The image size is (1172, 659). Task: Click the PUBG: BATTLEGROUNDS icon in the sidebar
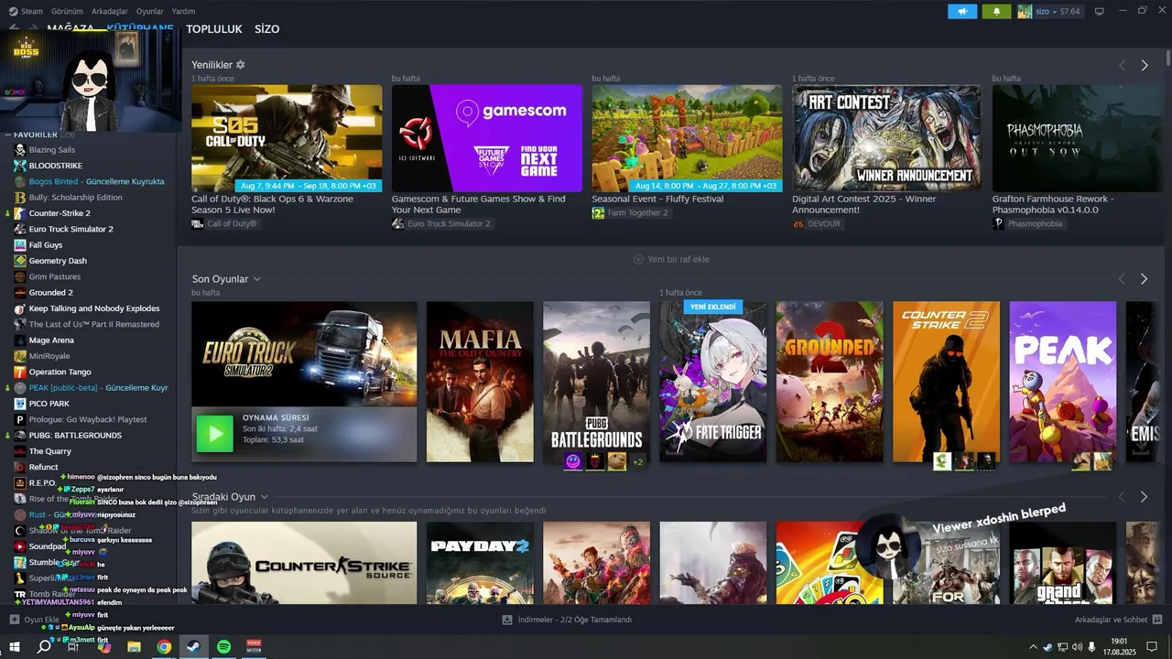point(20,436)
